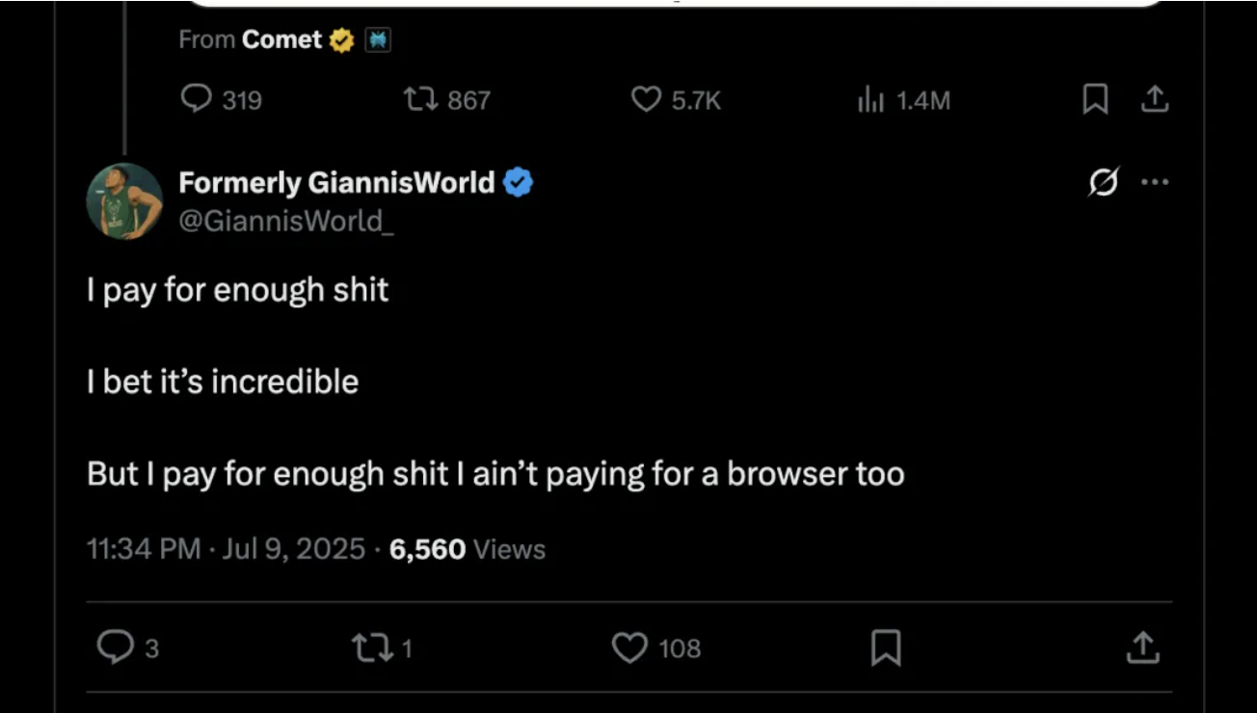1257x713 pixels.
Task: Share the Comet post
Action: (x=1155, y=99)
